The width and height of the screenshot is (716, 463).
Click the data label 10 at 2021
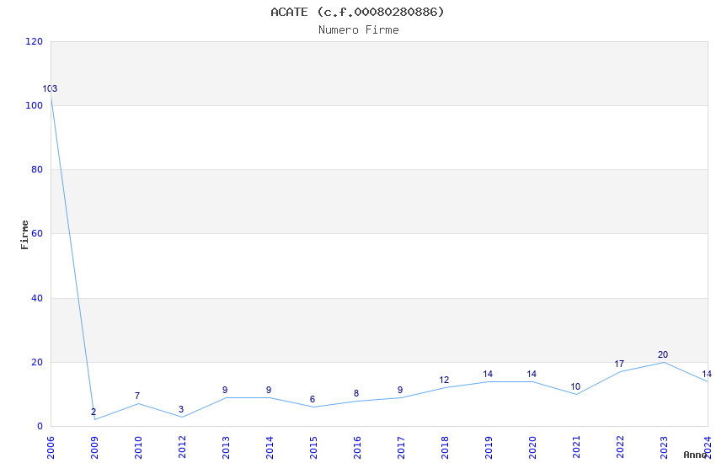575,387
